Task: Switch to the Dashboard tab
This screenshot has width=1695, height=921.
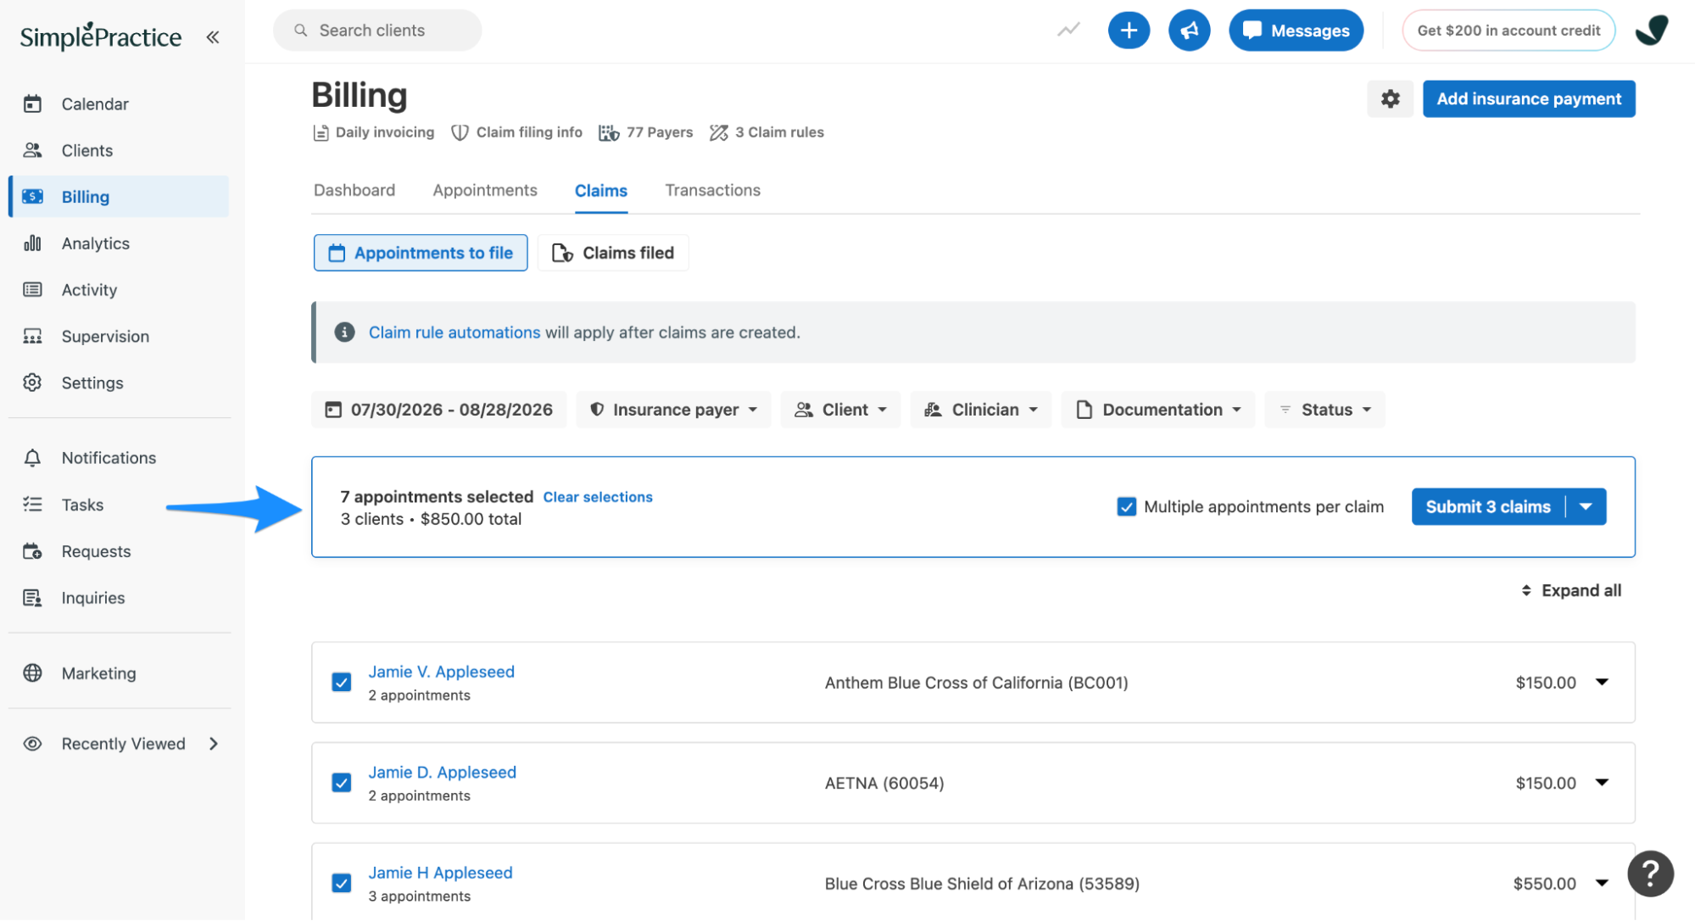Action: click(354, 191)
